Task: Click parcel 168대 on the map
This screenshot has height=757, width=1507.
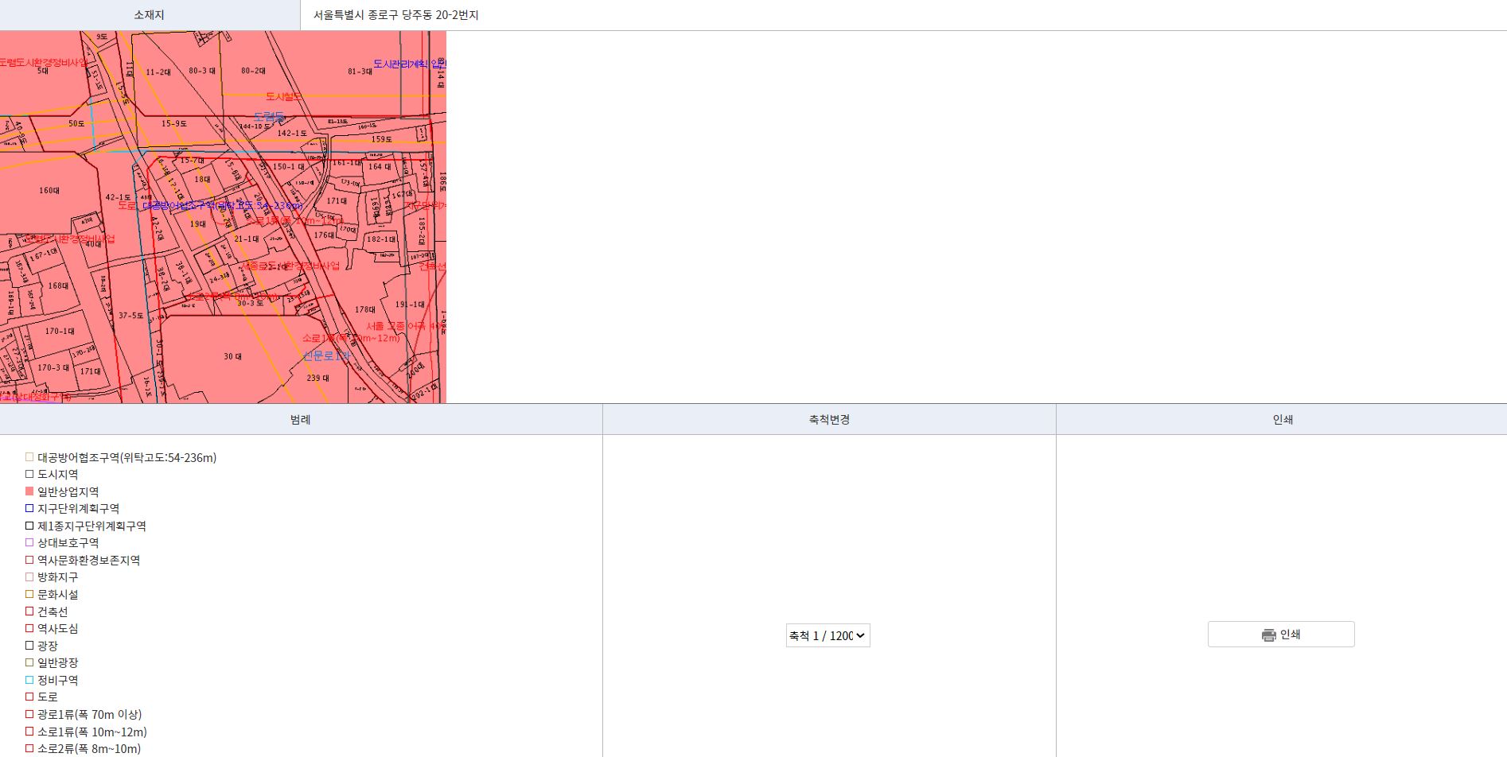Action: pos(58,286)
